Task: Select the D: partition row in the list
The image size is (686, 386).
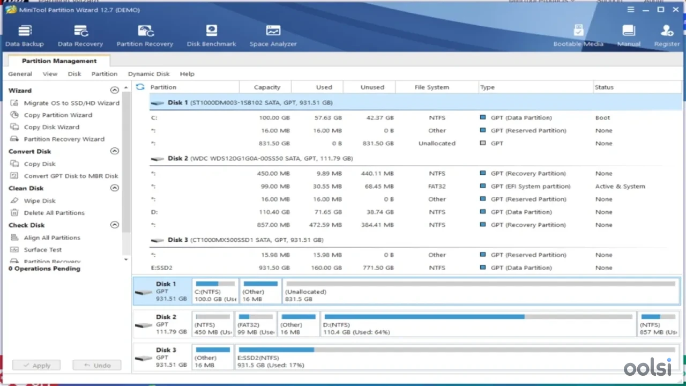Action: tap(415, 212)
